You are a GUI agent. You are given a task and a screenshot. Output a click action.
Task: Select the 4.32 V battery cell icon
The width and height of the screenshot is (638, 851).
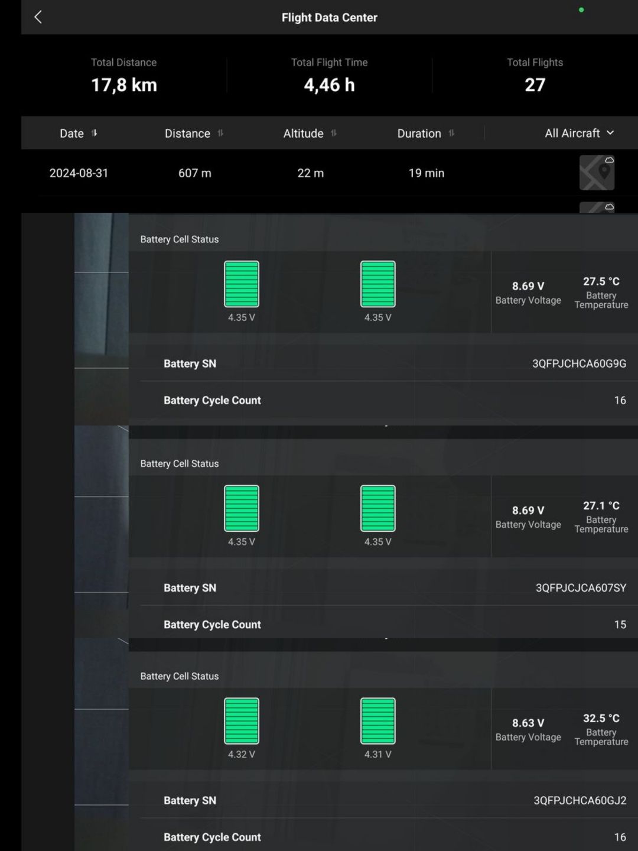242,721
